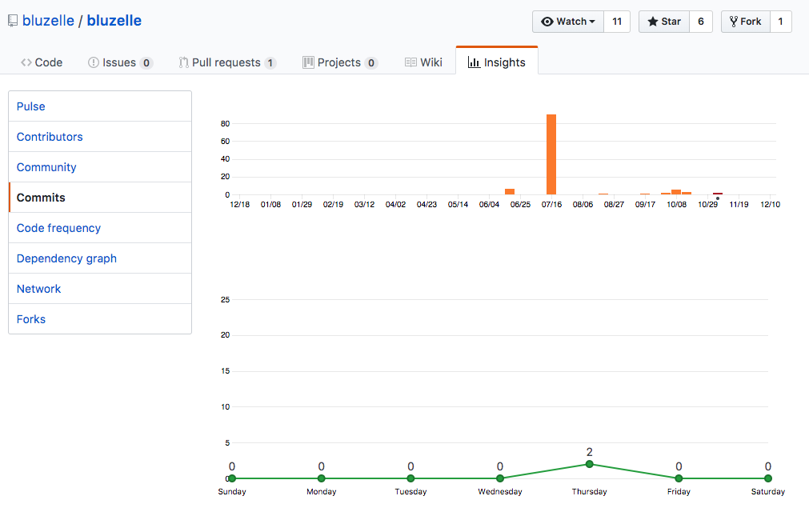809x520 pixels.
Task: Click the 06/25 axis date label
Action: click(x=520, y=204)
